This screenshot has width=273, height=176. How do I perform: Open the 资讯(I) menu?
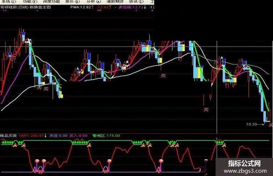[x=136, y=1]
